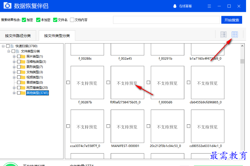Image resolution: width=250 pixels, height=166 pixels.
Task: Enable the 文档内容 search option
Action: [72, 20]
